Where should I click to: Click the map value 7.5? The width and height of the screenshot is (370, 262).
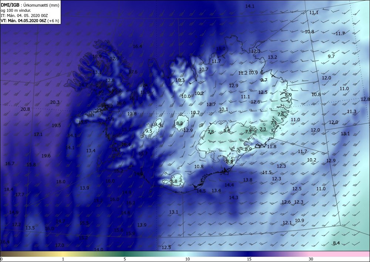pos(248,132)
